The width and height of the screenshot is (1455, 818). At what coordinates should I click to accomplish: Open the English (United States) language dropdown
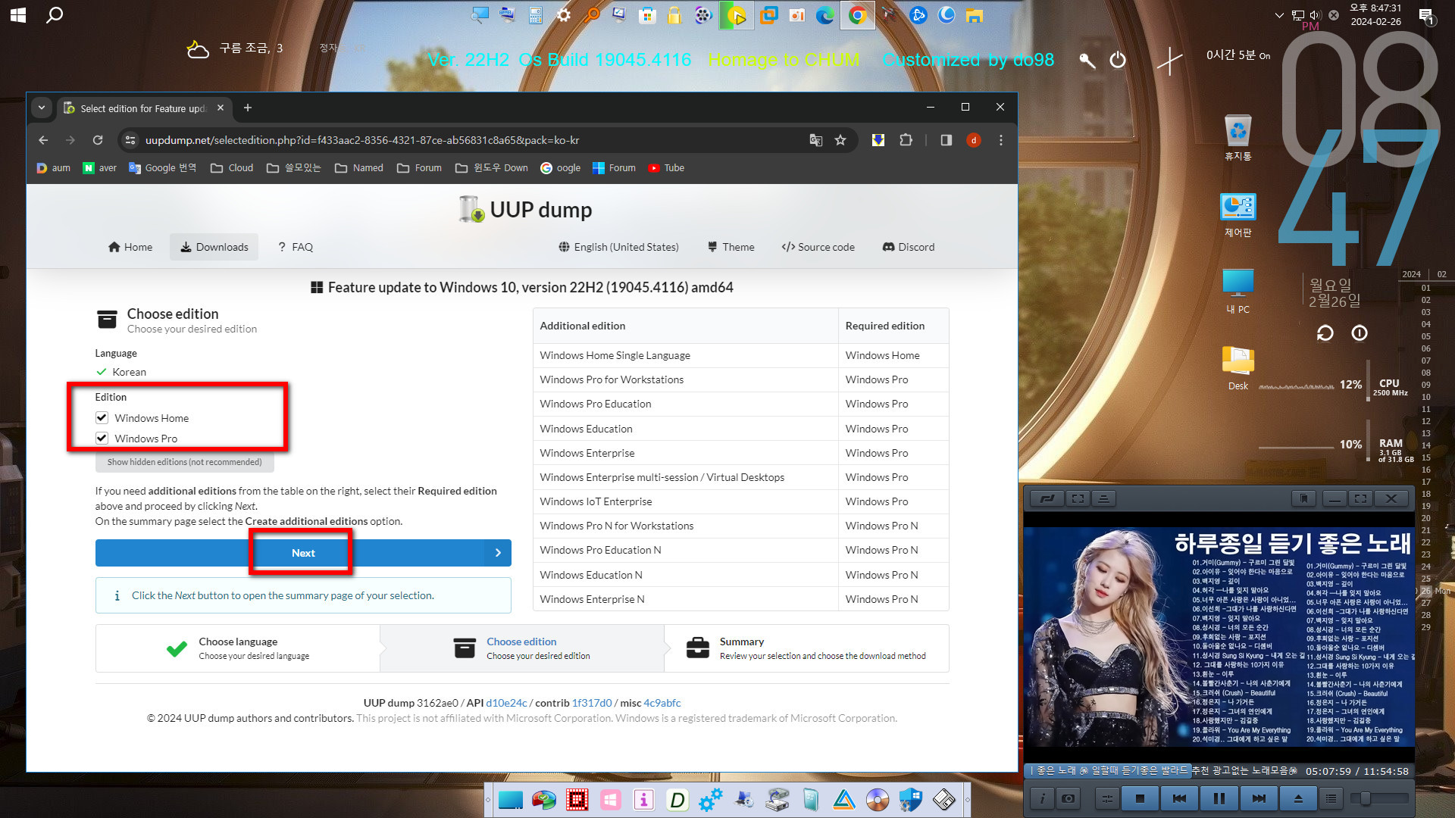pos(618,247)
